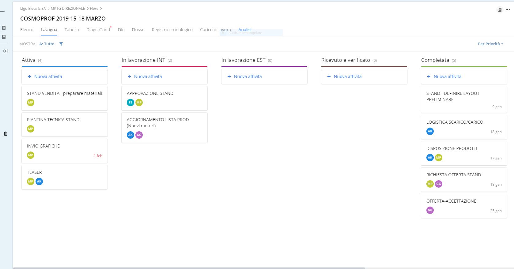Open the A: Tutto filter dropdown
This screenshot has height=269, width=514.
[47, 44]
